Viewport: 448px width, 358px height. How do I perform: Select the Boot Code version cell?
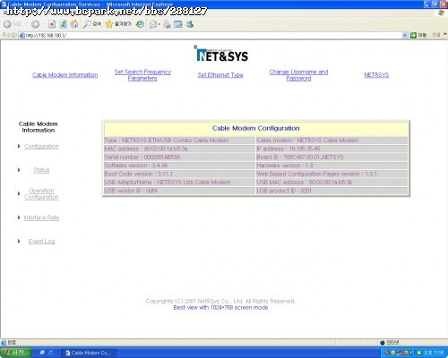179,174
